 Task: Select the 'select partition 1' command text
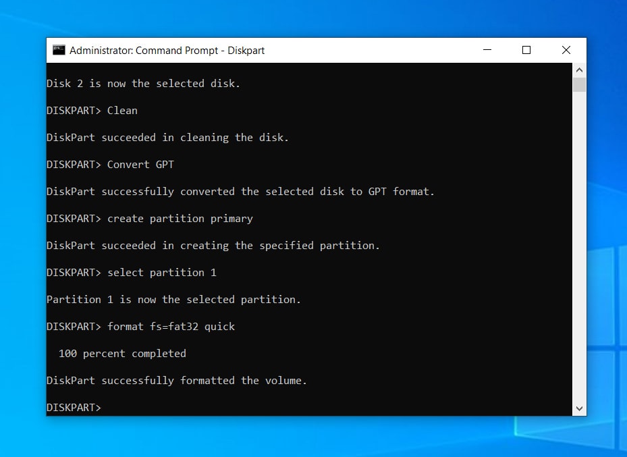[x=161, y=272]
